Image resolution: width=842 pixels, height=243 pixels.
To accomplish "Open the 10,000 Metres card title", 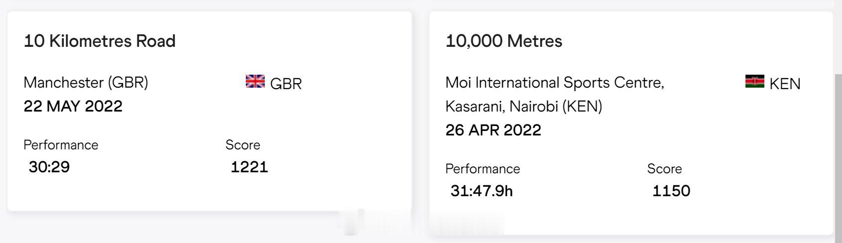I will tap(504, 41).
